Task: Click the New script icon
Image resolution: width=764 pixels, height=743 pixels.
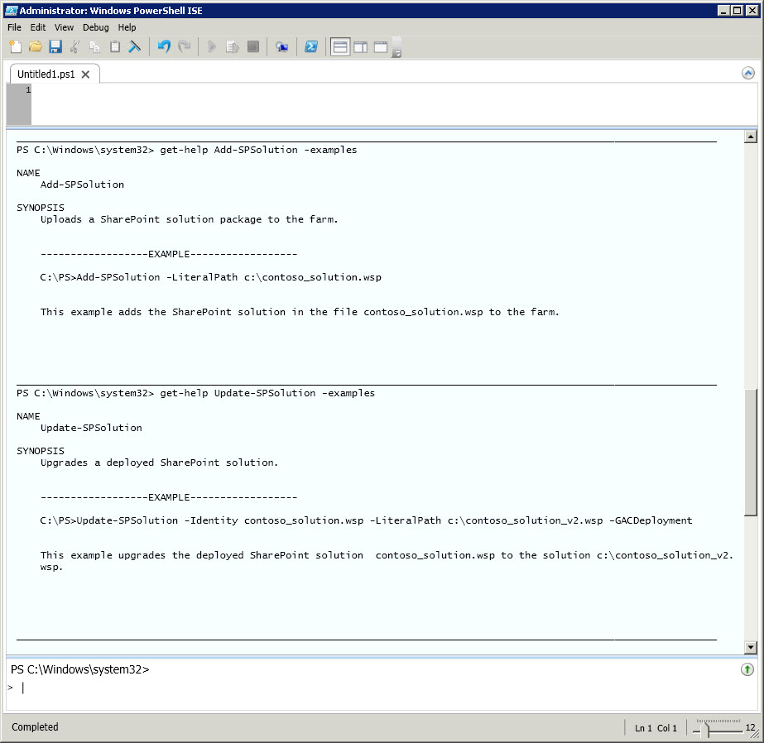Action: [x=15, y=47]
